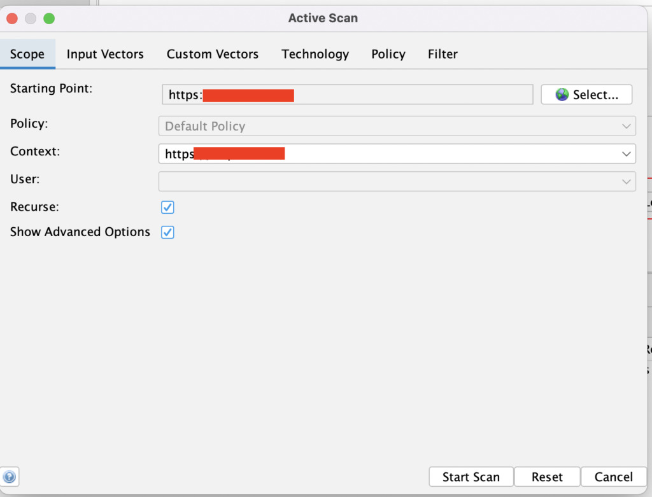The height and width of the screenshot is (497, 652).
Task: Expand the Context dropdown
Action: click(x=397, y=154)
